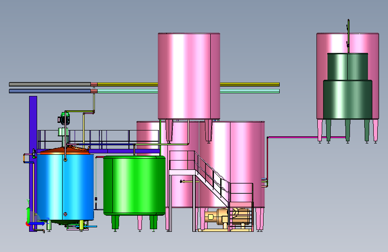Select the orange conical lid of blue tank
The width and height of the screenshot is (388, 252).
click(x=65, y=151)
